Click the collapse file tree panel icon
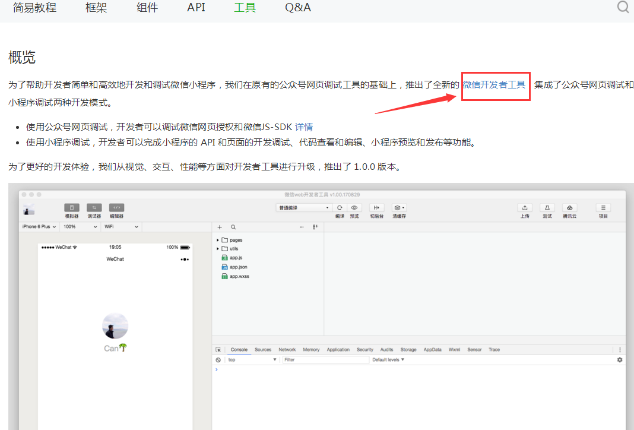Viewport: 634px width, 430px height. pyautogui.click(x=315, y=227)
